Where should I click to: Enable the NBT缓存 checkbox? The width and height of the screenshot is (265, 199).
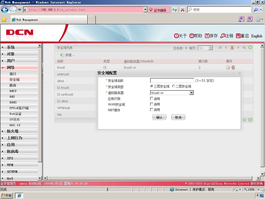point(152,110)
